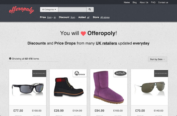Viewport: 177px width, 116px height.
Task: Click the Crocs store logo badge
Action: [80, 73]
